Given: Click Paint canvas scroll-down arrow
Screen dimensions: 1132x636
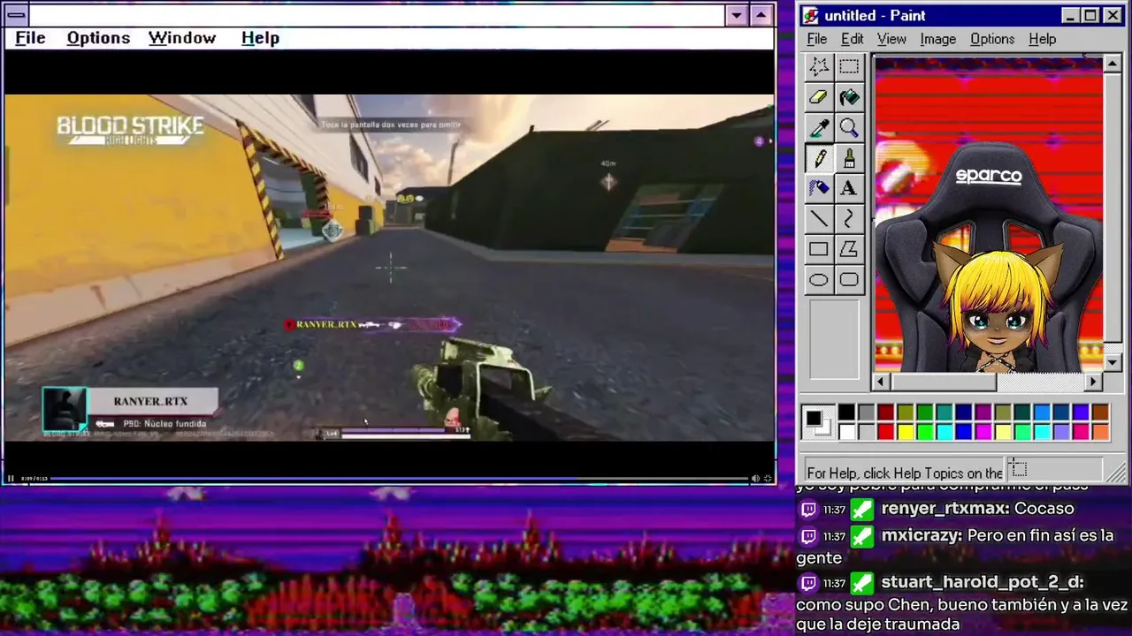Looking at the screenshot, I should (x=1113, y=362).
